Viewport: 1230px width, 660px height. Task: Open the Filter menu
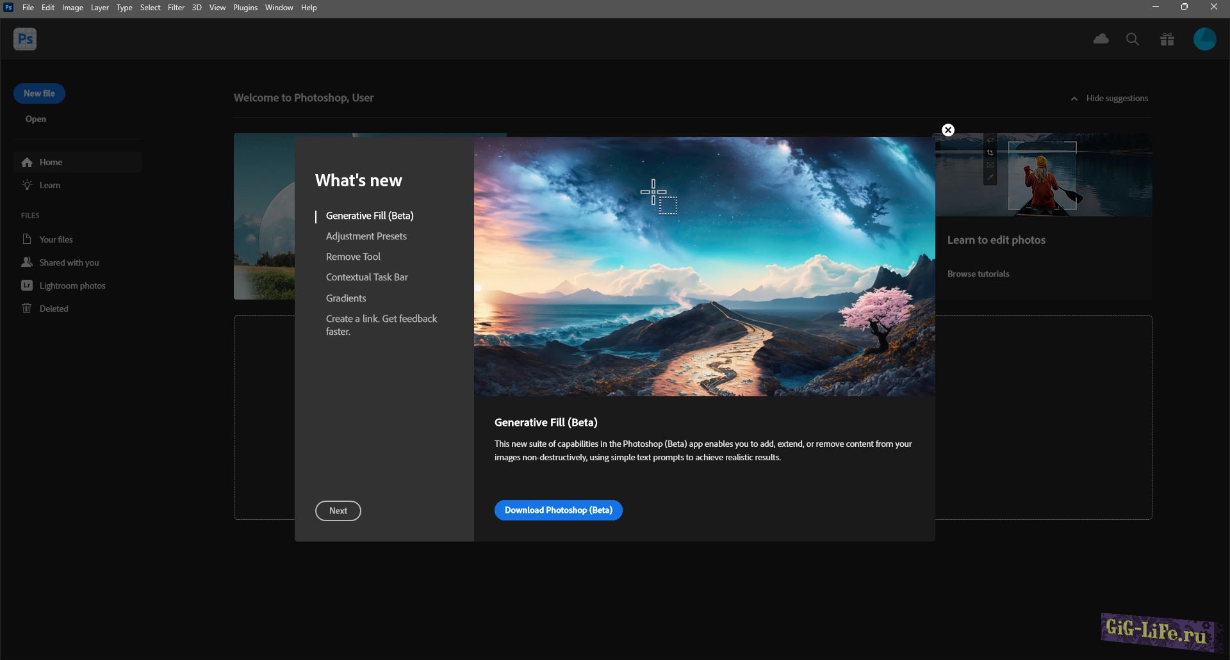tap(176, 8)
